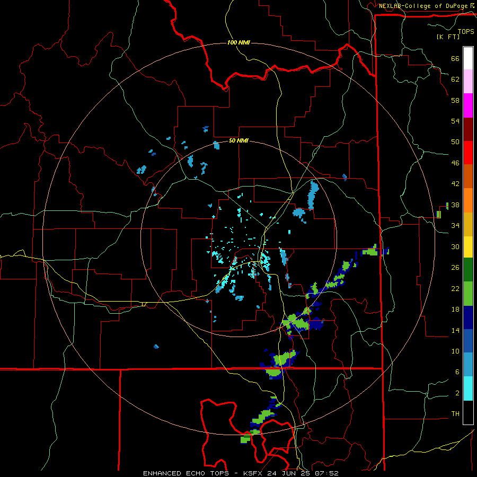Click the 66 value on legend scale

pyautogui.click(x=455, y=59)
